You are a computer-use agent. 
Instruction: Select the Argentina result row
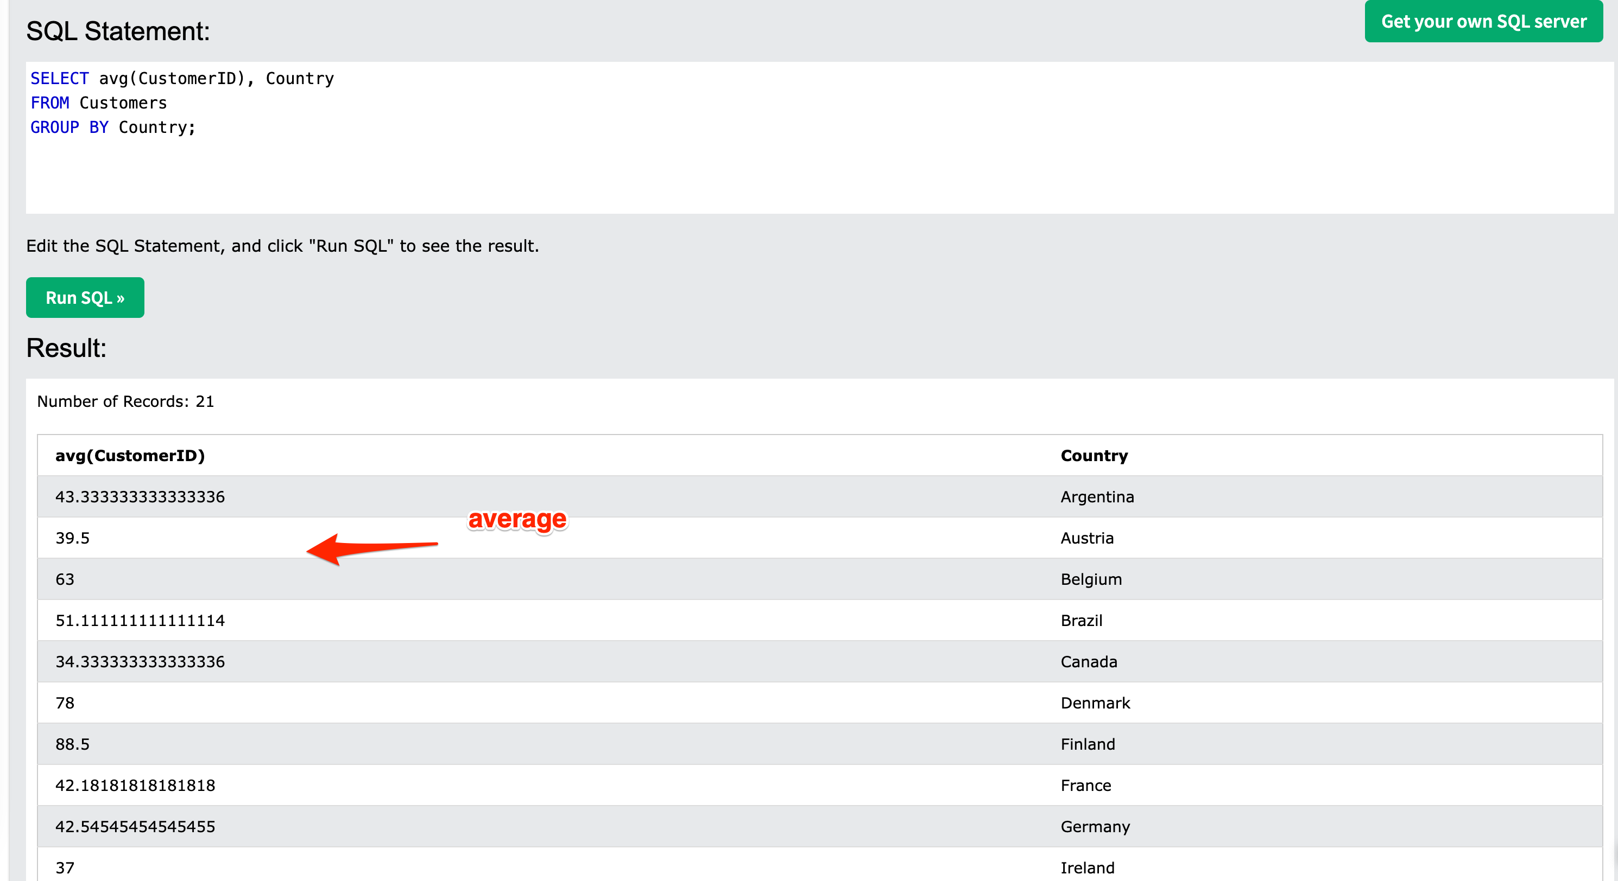pos(817,496)
